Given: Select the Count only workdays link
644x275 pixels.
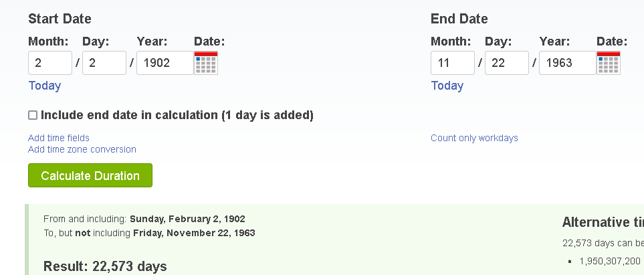Looking at the screenshot, I should point(474,138).
